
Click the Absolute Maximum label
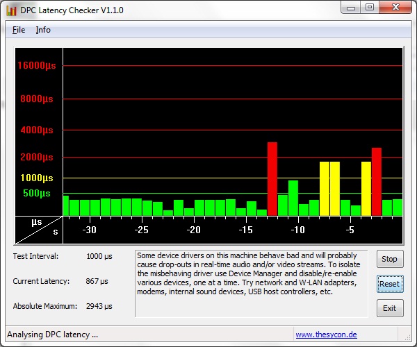[45, 306]
